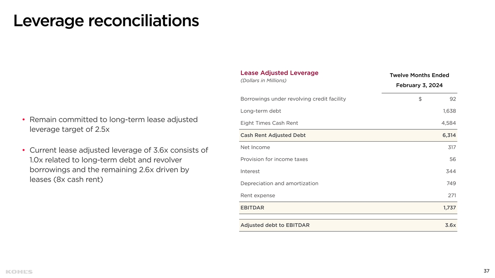The height and width of the screenshot is (278, 495).
Task: Click the Dollars in Millions subtitle
Action: tap(263, 80)
